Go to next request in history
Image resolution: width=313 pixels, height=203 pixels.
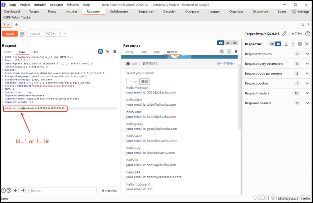tap(60, 34)
